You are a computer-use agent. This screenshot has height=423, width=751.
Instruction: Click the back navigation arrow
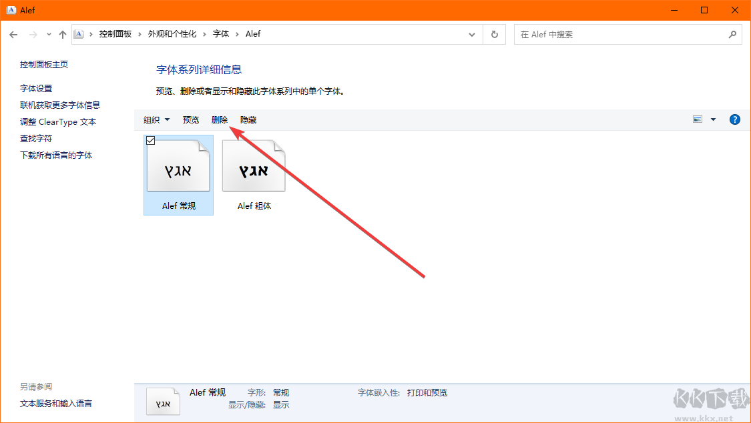13,34
